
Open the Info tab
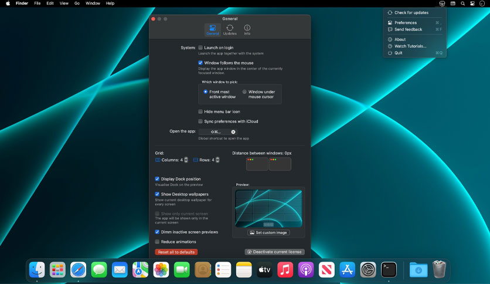click(247, 30)
